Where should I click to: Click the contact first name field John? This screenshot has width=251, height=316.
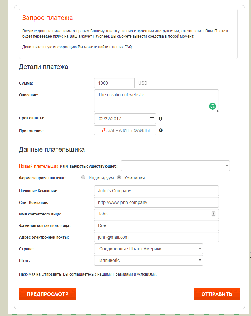[156, 214]
